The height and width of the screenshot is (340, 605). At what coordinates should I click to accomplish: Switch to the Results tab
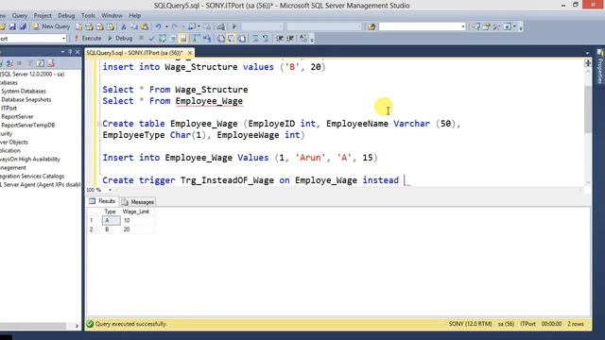[102, 201]
